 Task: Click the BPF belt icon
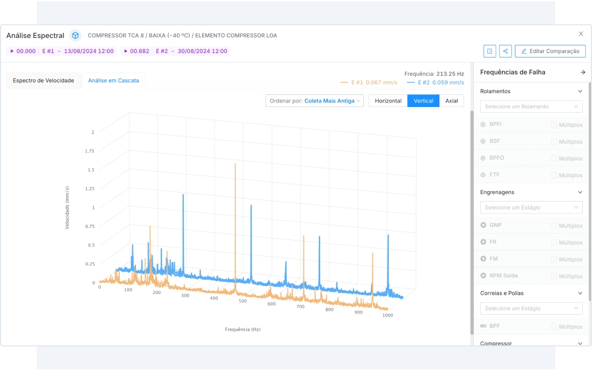tap(483, 326)
